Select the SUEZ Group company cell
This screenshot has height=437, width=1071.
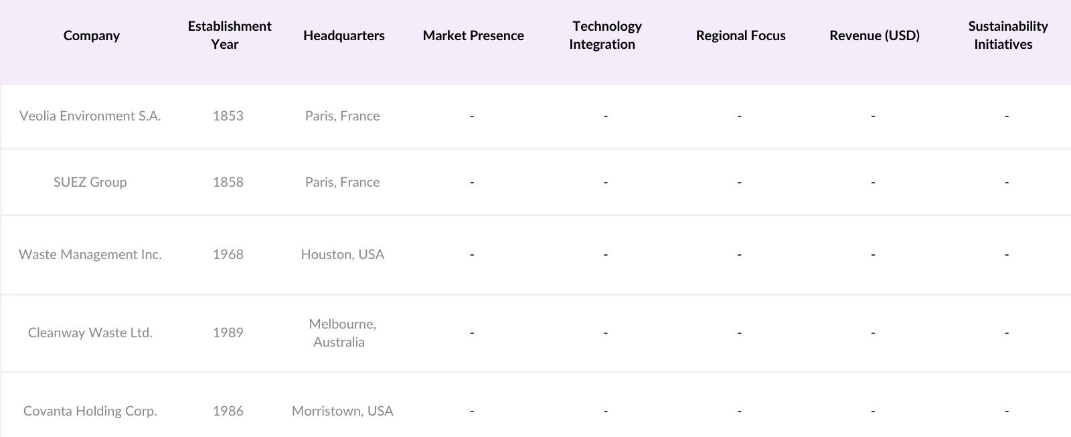point(90,182)
